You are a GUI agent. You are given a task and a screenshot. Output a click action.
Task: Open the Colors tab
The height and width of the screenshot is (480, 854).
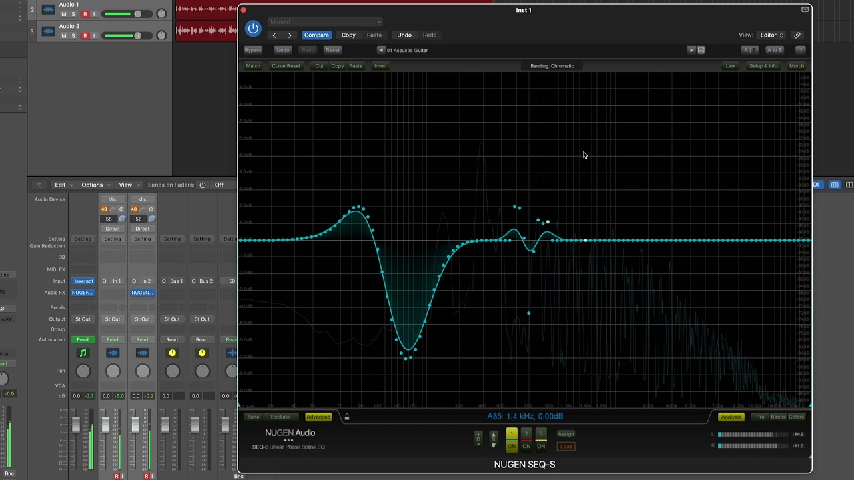796,417
